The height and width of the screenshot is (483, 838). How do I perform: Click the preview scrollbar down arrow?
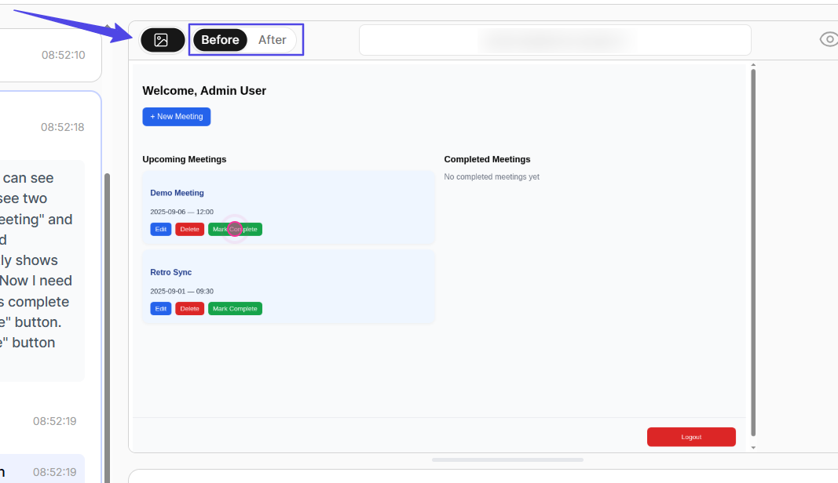pyautogui.click(x=753, y=448)
